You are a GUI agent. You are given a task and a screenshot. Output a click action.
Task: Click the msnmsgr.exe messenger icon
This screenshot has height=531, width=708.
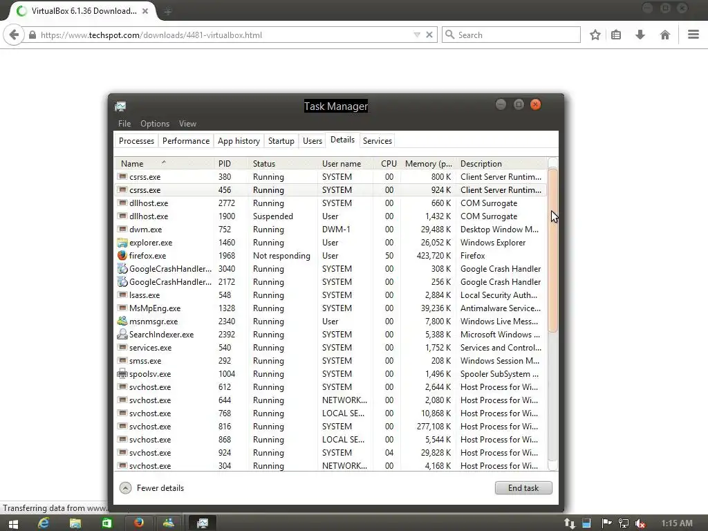click(x=122, y=321)
